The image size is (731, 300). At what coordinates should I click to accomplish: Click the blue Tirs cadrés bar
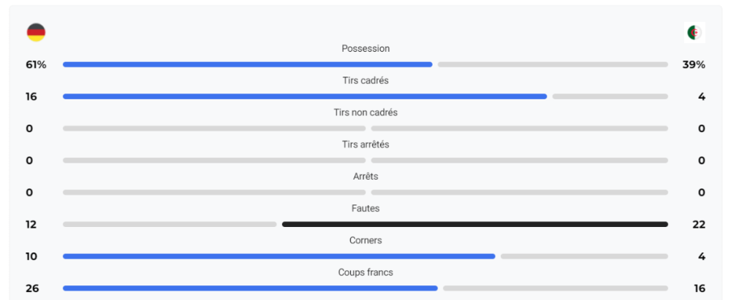305,96
